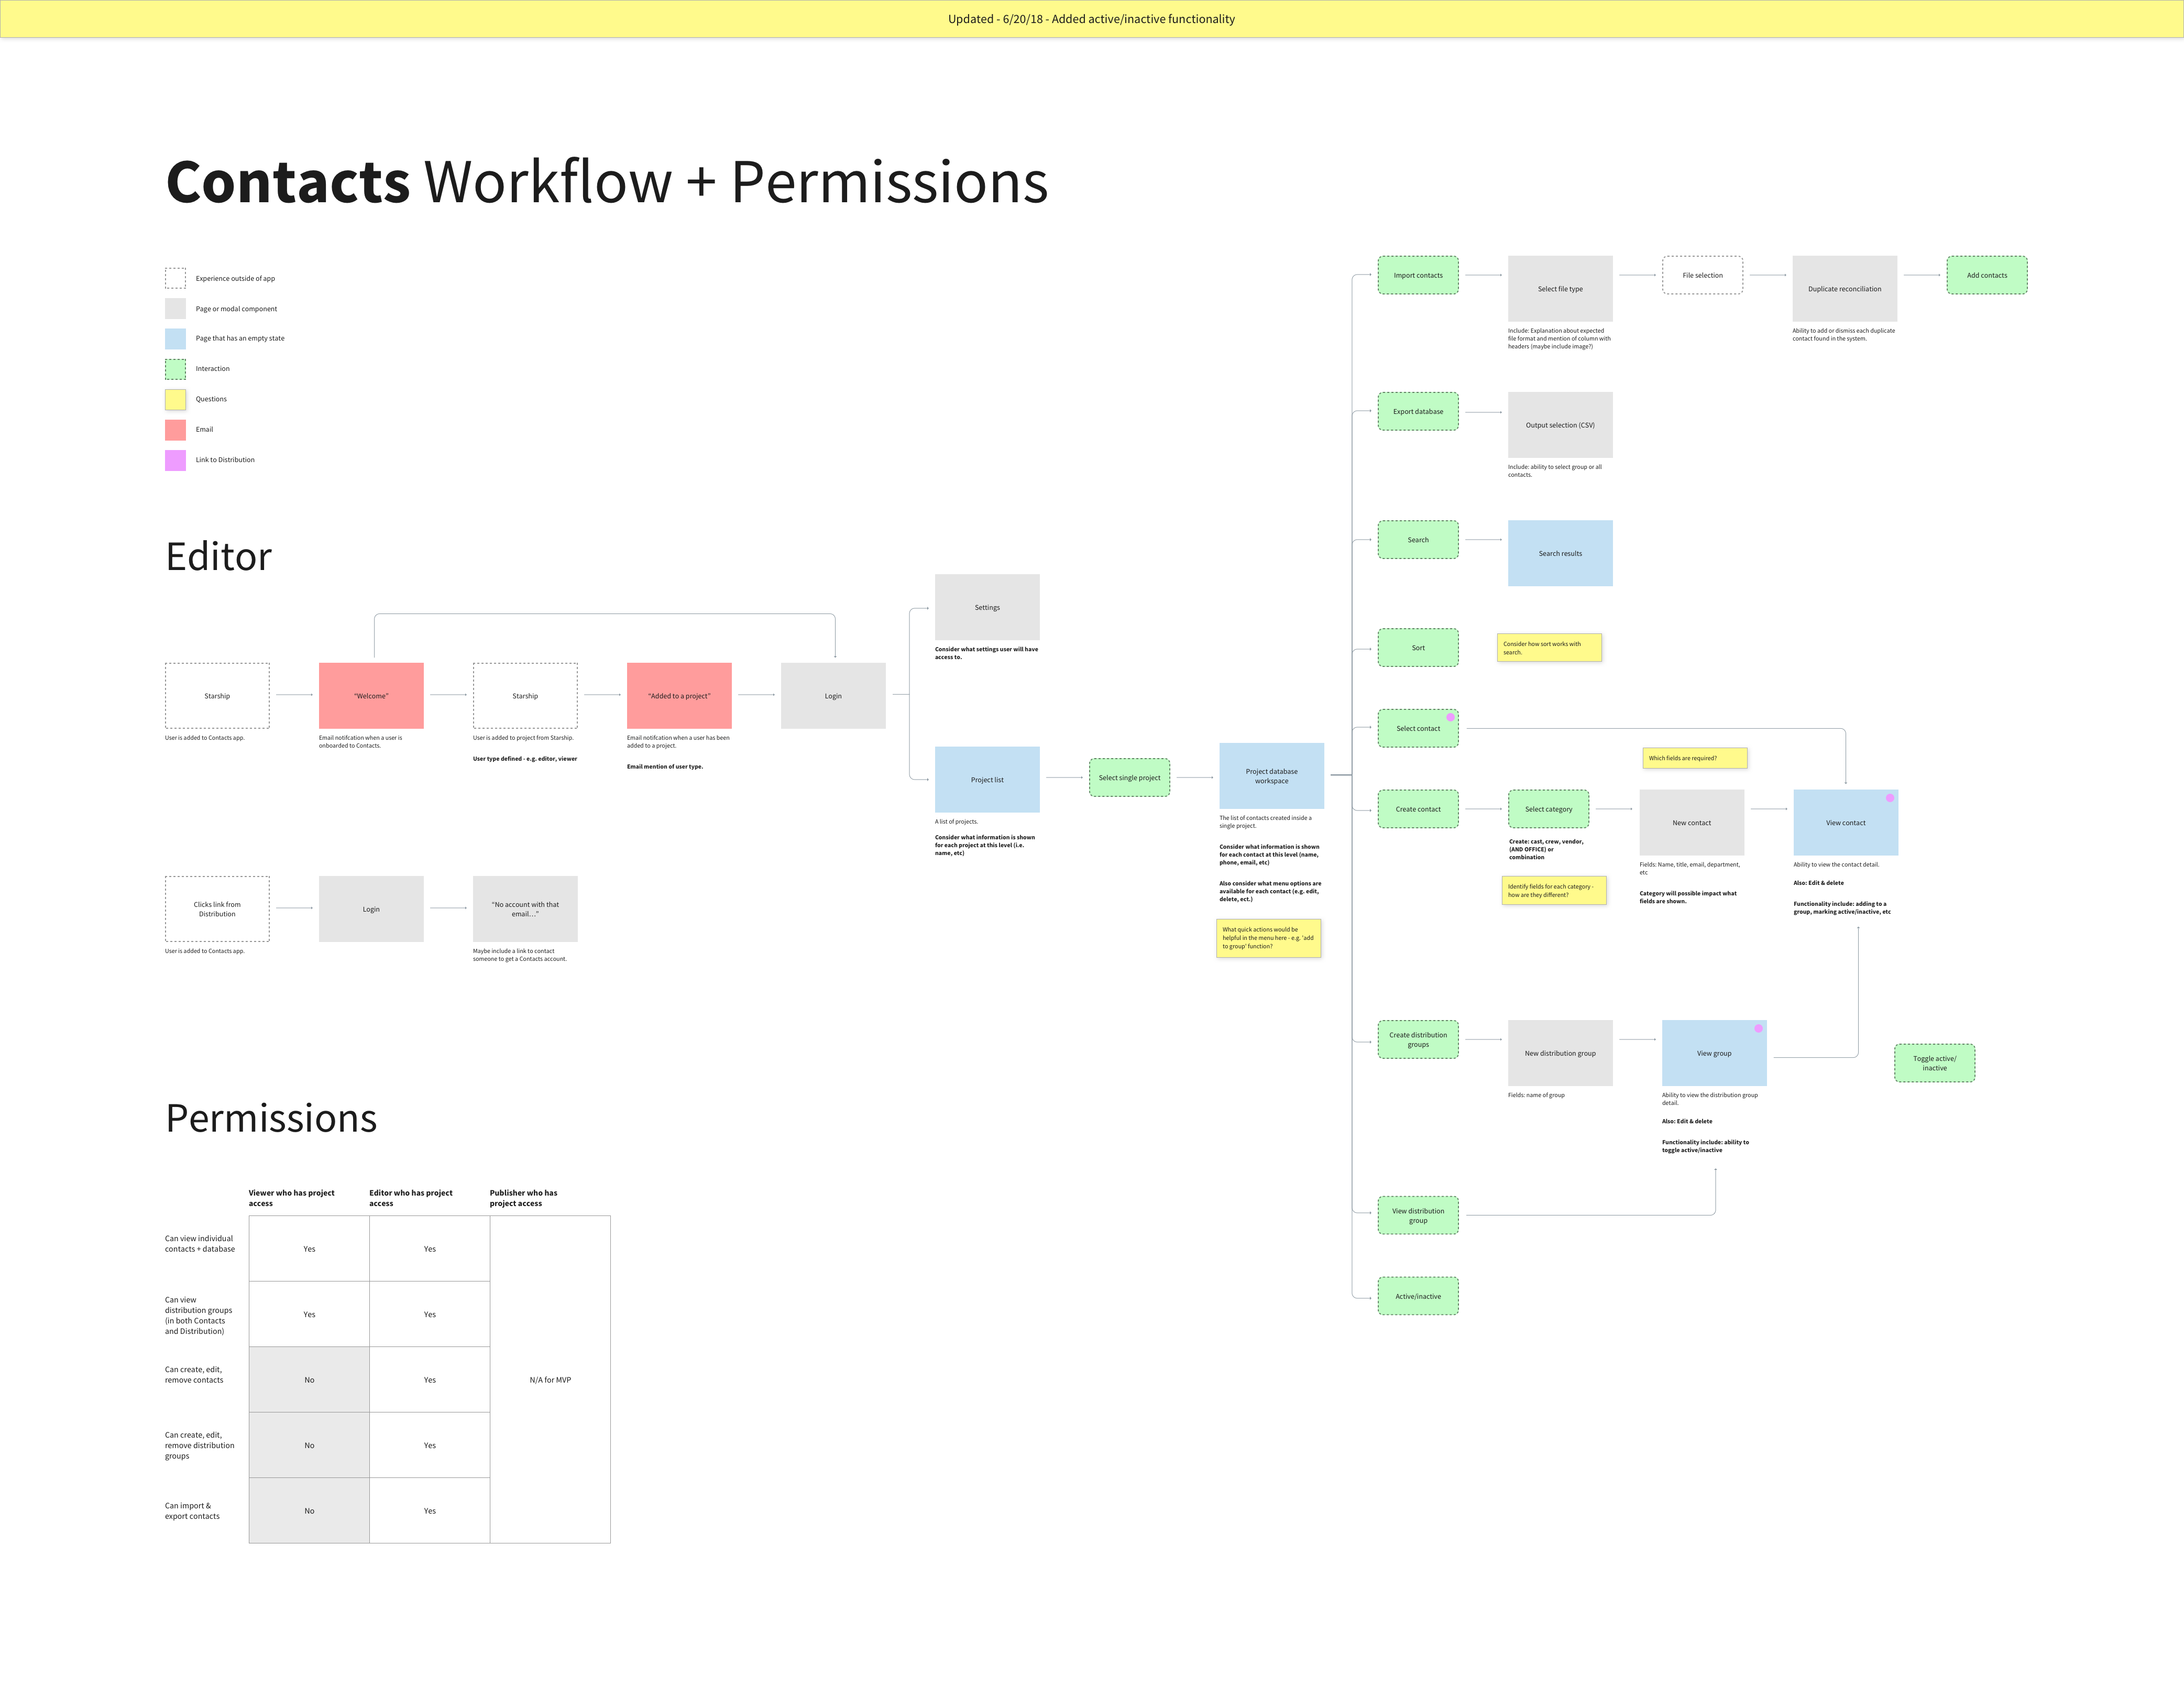Select the Create distribution groups node
This screenshot has height=1687, width=2184.
pos(1418,1039)
